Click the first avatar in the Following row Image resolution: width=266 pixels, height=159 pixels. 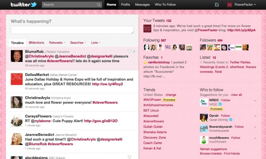147,47
